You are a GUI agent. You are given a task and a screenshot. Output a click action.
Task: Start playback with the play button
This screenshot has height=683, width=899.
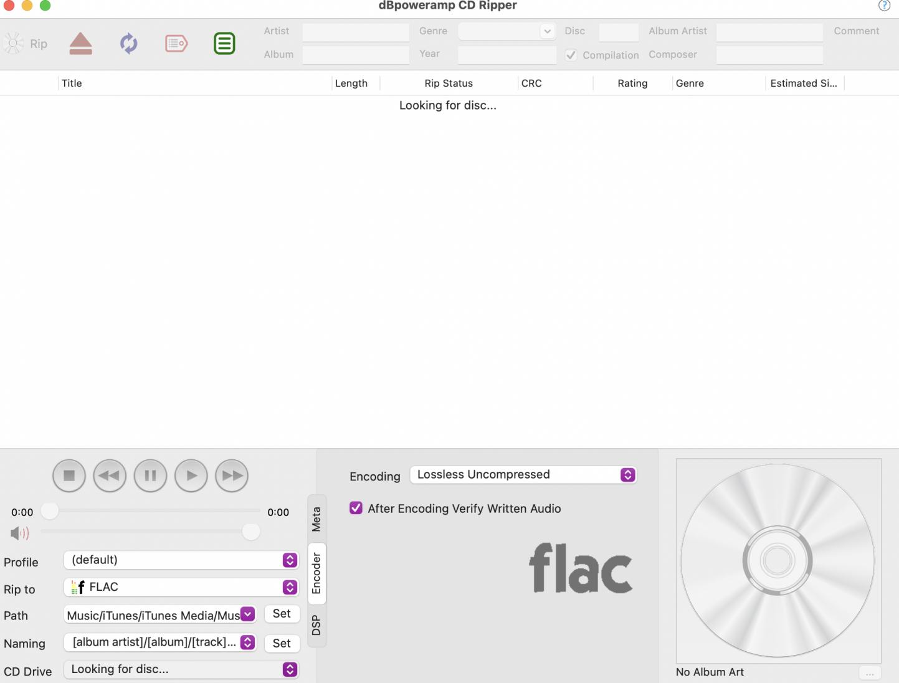point(191,475)
